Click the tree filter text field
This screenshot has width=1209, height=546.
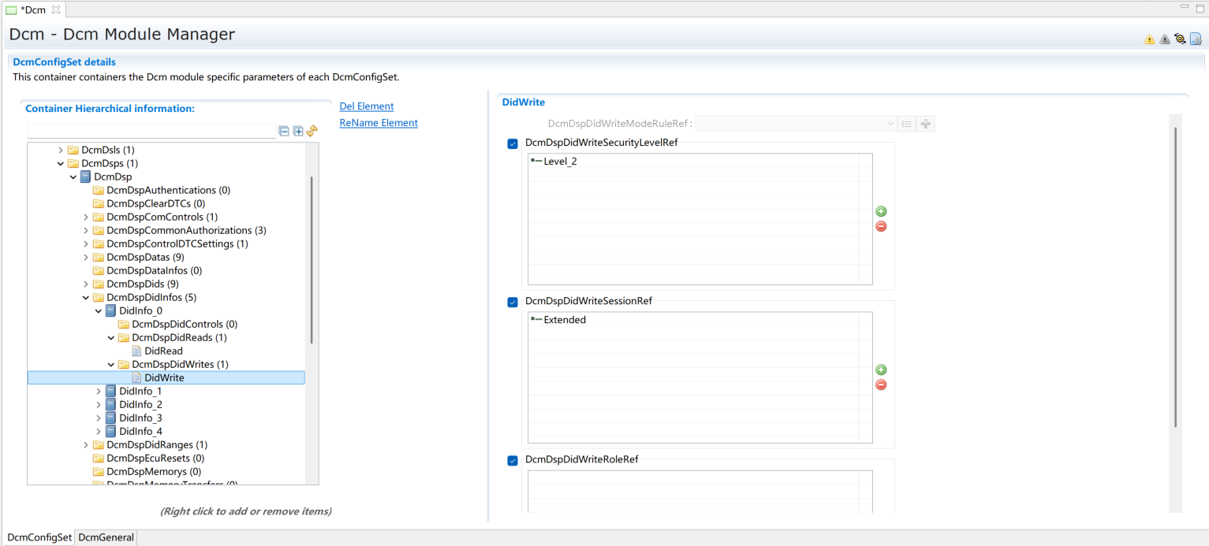[151, 131]
